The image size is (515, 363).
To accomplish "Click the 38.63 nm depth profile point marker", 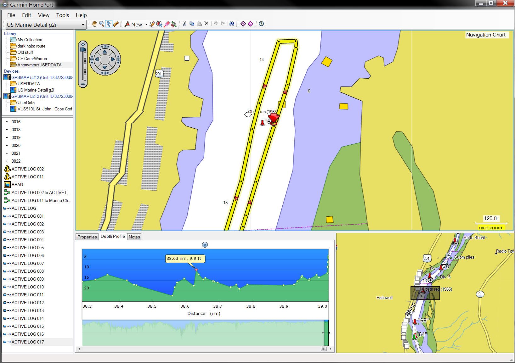I will pos(196,270).
